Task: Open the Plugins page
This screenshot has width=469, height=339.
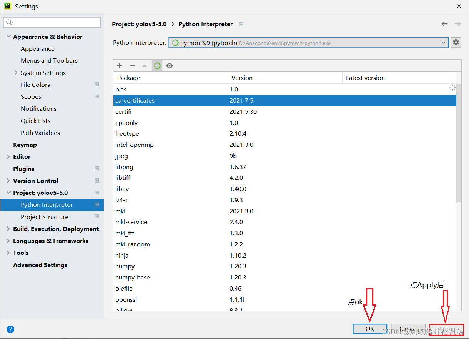Action: (x=23, y=169)
